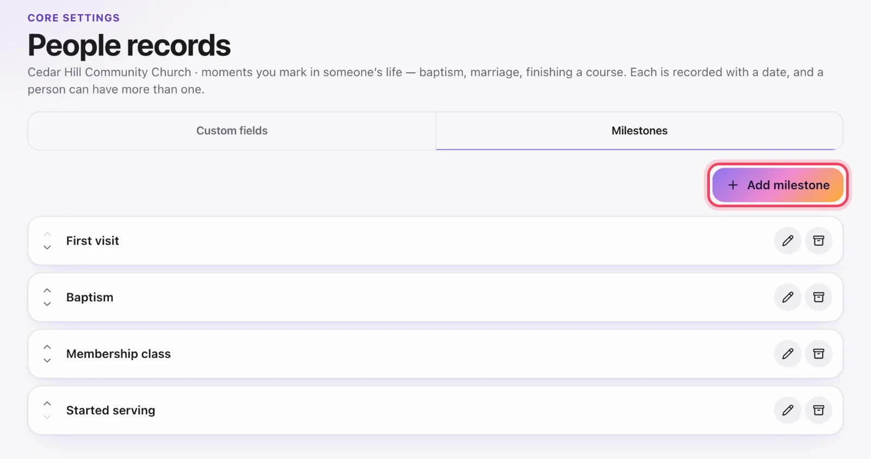Click the Add milestone button
Screen dimensions: 871x459
point(778,185)
